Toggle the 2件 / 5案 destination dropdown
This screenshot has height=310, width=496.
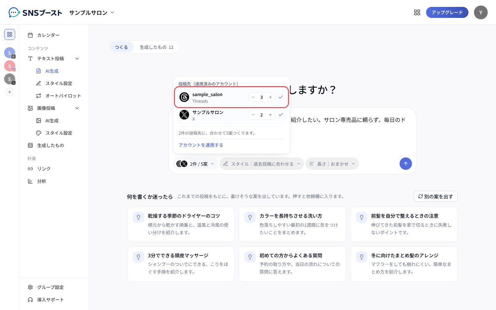(195, 164)
